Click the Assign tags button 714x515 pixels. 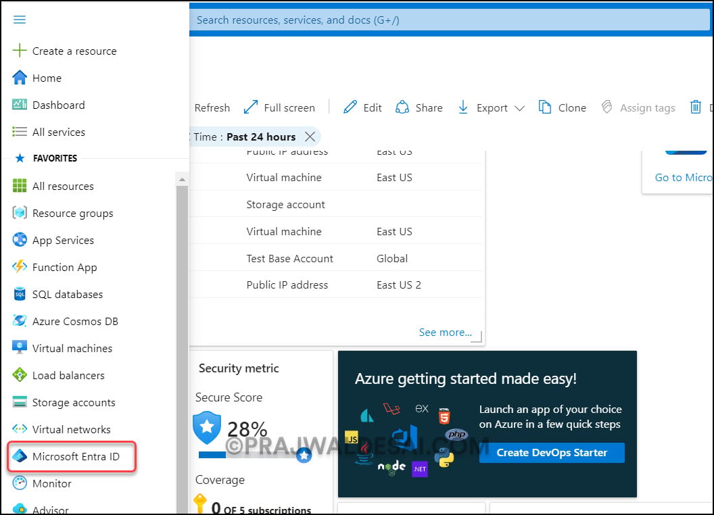(638, 108)
